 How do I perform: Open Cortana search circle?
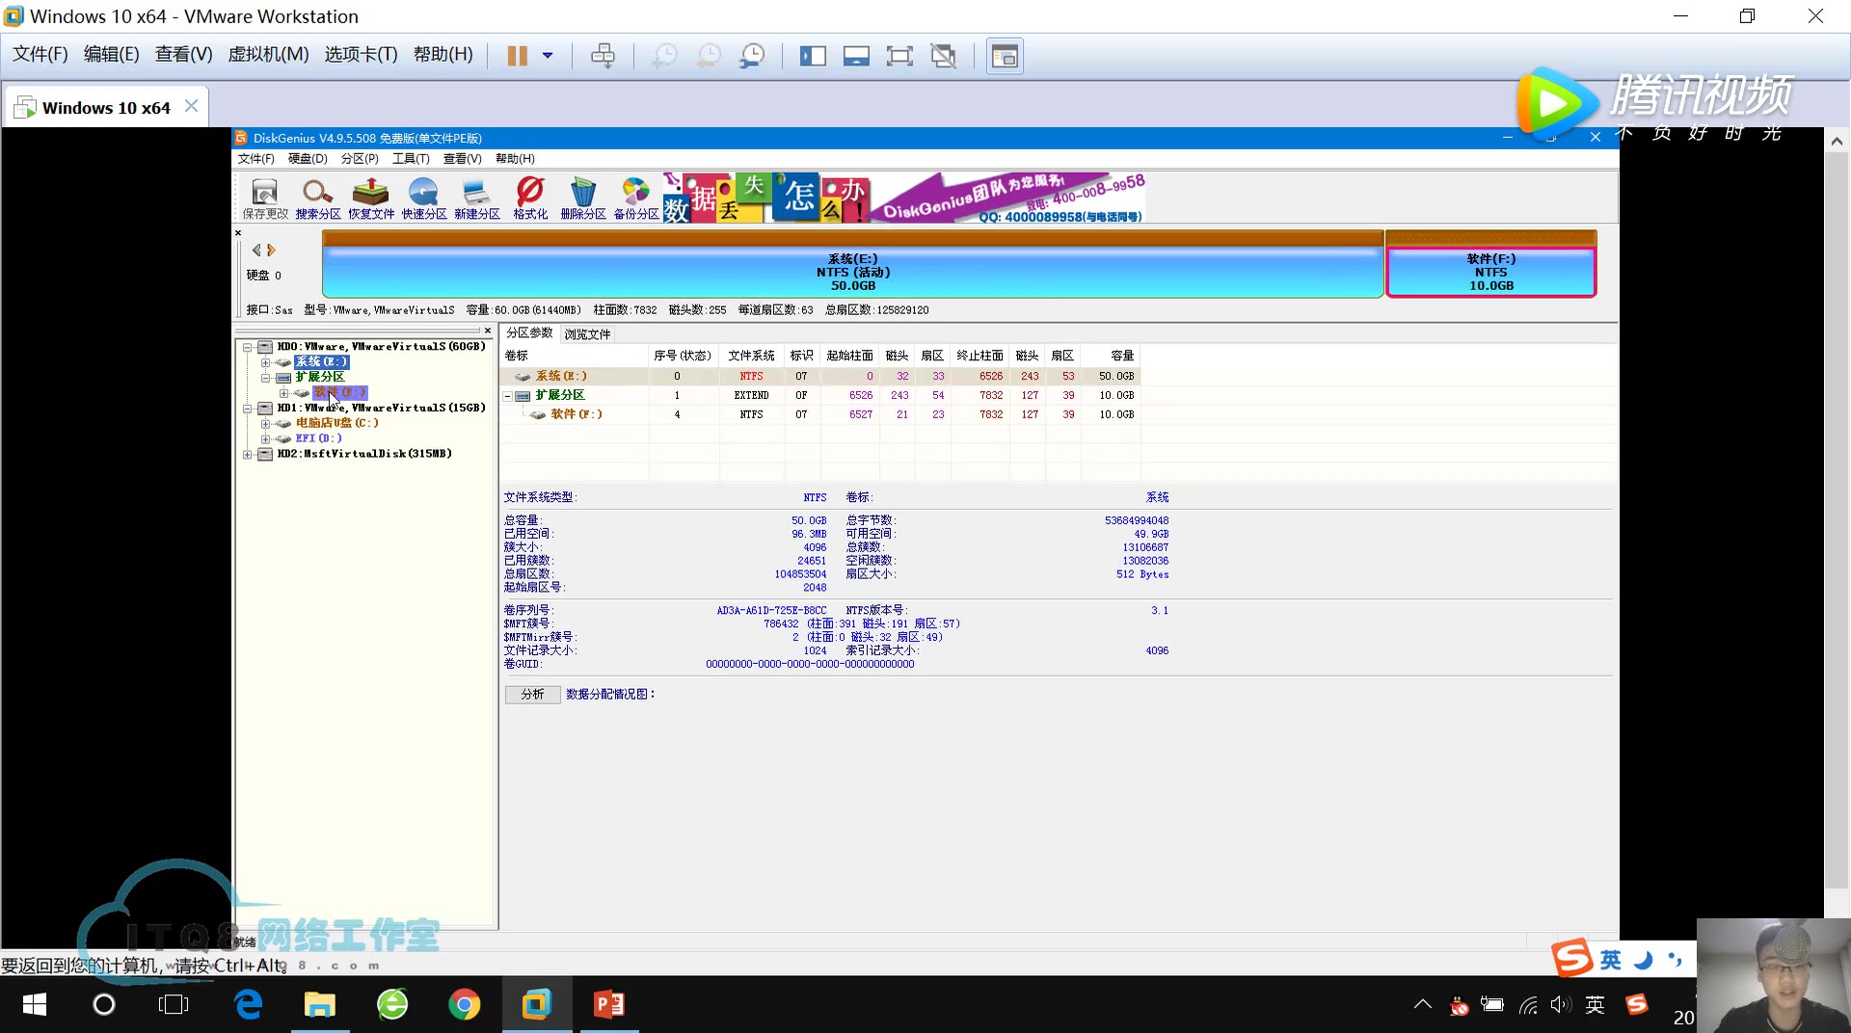click(104, 1005)
